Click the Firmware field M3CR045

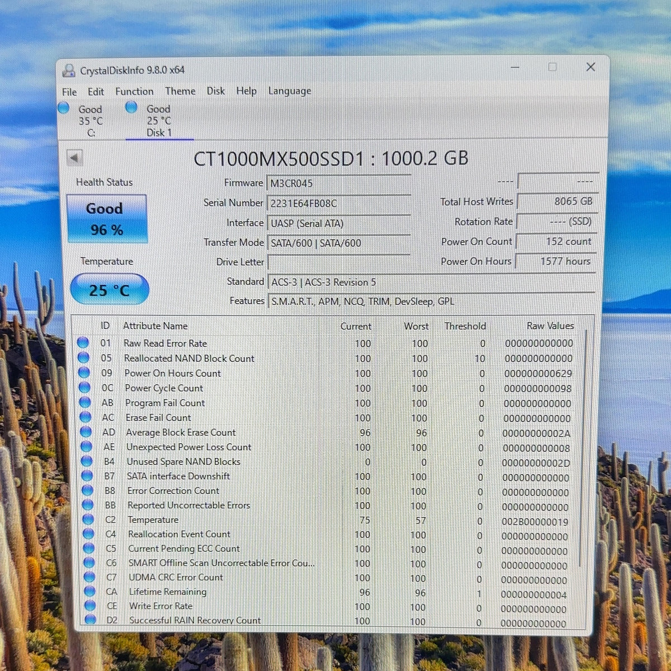click(339, 183)
